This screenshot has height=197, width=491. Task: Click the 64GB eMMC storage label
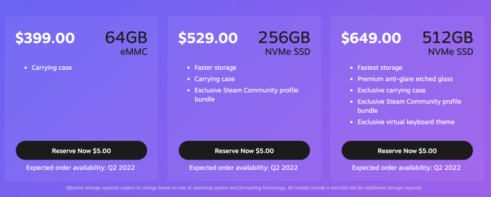tap(126, 43)
